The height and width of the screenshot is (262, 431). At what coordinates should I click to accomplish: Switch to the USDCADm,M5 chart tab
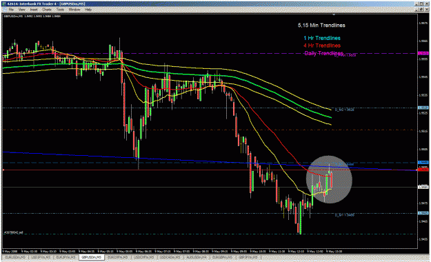click(170, 257)
